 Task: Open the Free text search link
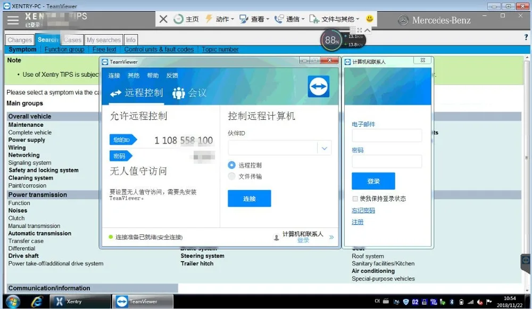[104, 50]
